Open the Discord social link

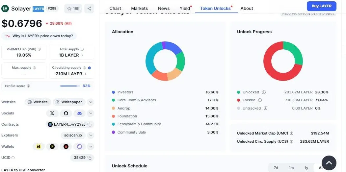79,113
